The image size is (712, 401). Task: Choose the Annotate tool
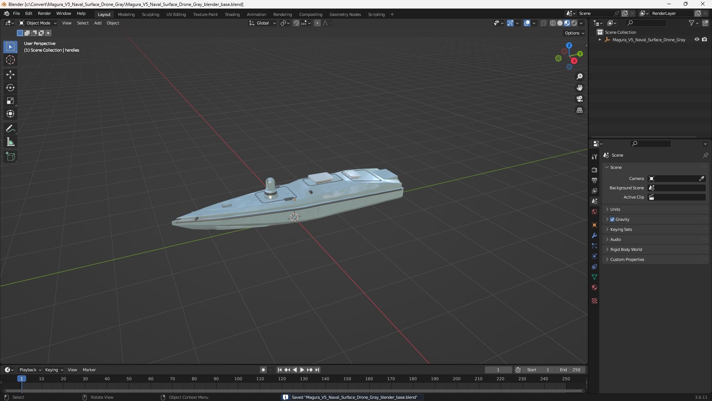pos(10,129)
